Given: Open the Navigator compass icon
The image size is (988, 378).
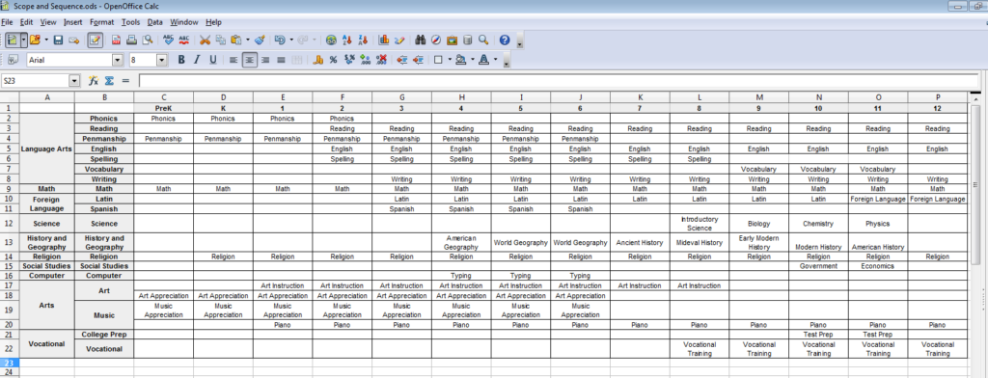Looking at the screenshot, I should point(436,40).
